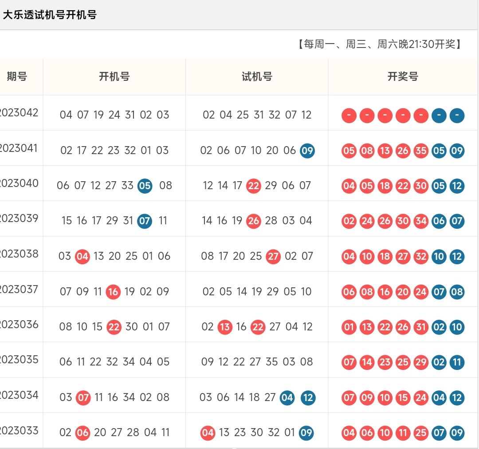Click red ball 13 in 试机号 of row 2023036
The height and width of the screenshot is (449, 479).
coord(225,327)
